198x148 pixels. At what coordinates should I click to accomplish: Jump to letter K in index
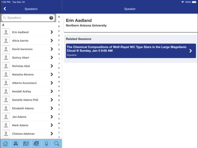tap(59, 68)
